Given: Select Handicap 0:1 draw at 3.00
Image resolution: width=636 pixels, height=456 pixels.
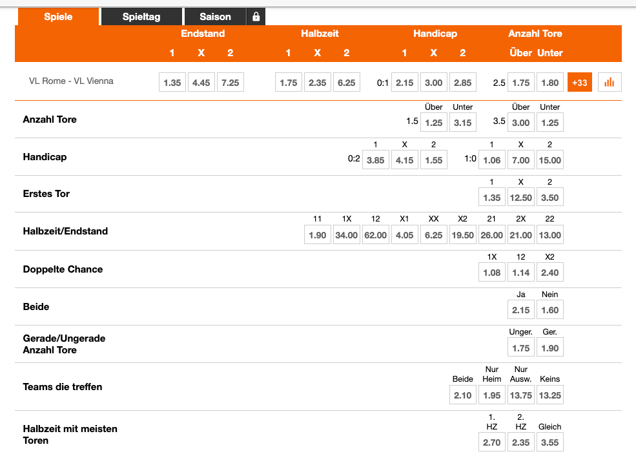Looking at the screenshot, I should 433,82.
